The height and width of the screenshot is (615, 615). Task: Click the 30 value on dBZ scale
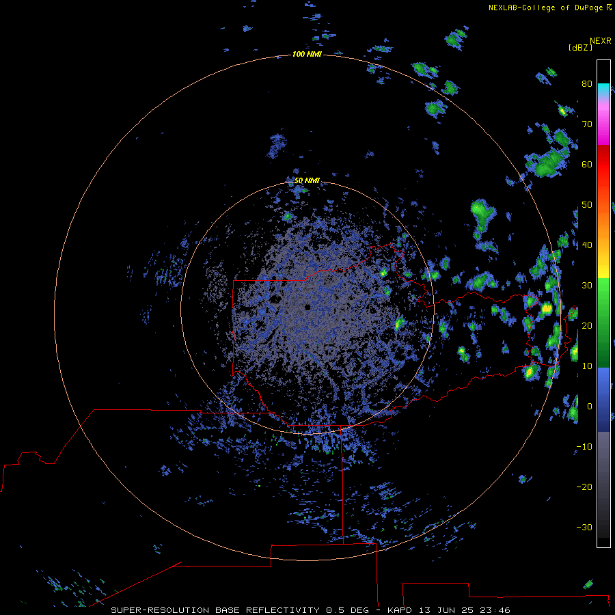coord(587,285)
